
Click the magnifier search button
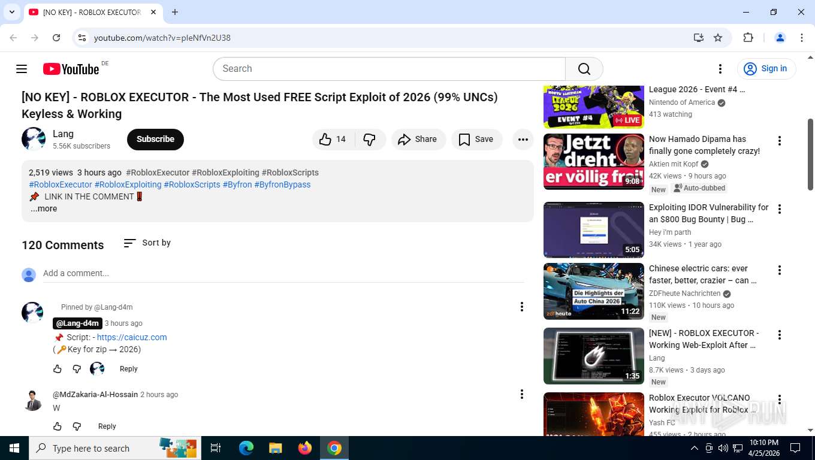coord(584,69)
